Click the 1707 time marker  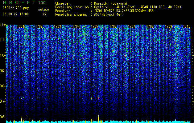pos(131,26)
